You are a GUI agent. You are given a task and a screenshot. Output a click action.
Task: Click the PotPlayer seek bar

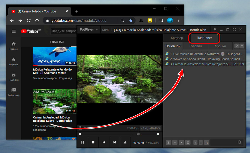pyautogui.click(x=106, y=134)
